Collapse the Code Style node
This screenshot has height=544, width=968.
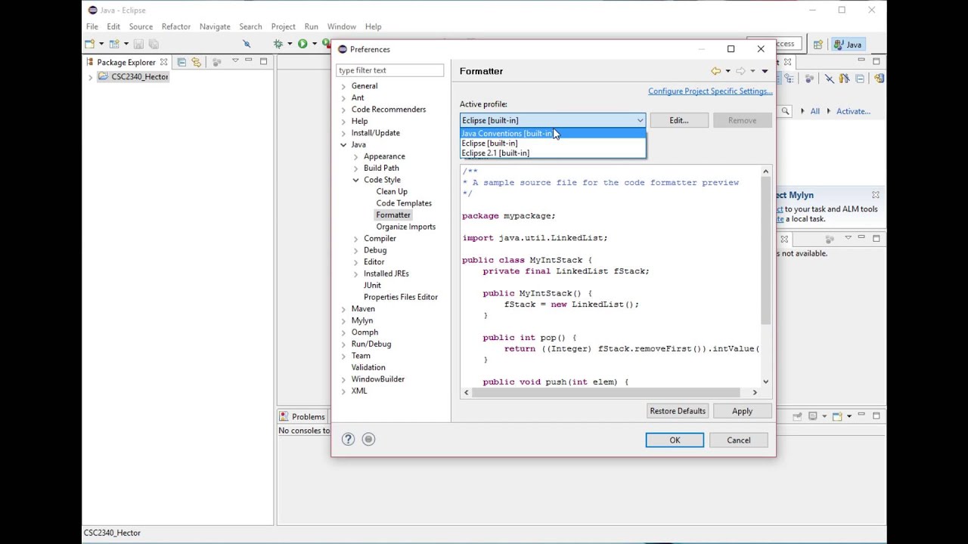(355, 180)
